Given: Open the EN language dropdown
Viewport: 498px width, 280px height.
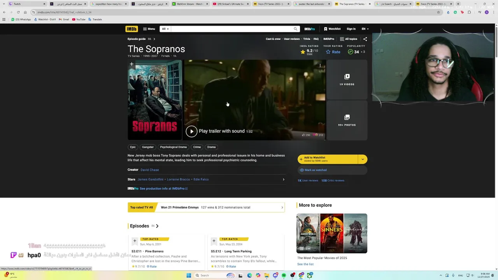Looking at the screenshot, I should tap(365, 29).
